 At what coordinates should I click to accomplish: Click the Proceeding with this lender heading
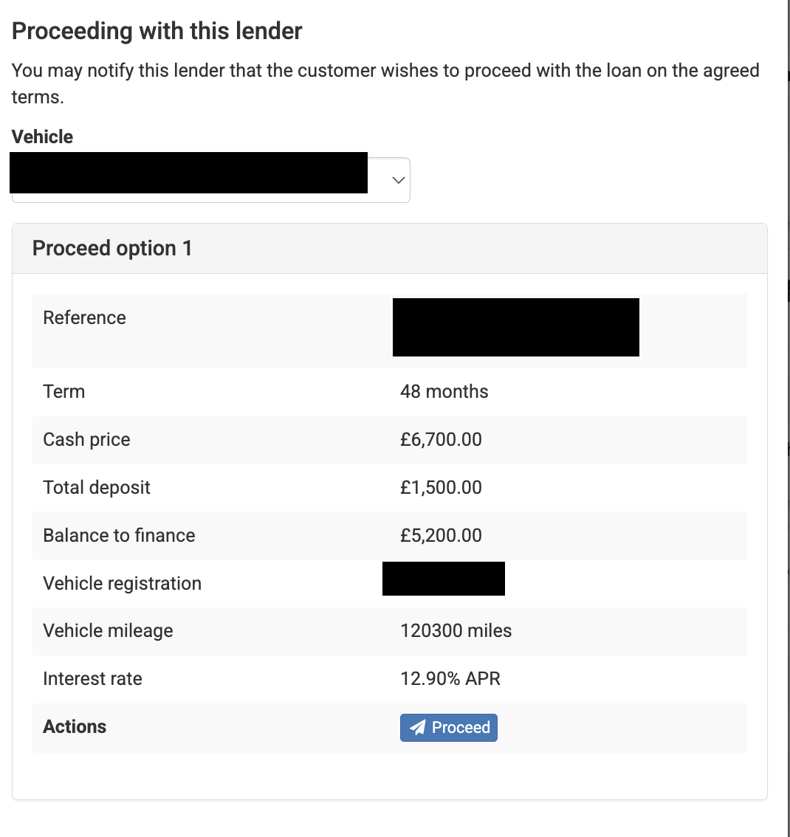pos(157,31)
